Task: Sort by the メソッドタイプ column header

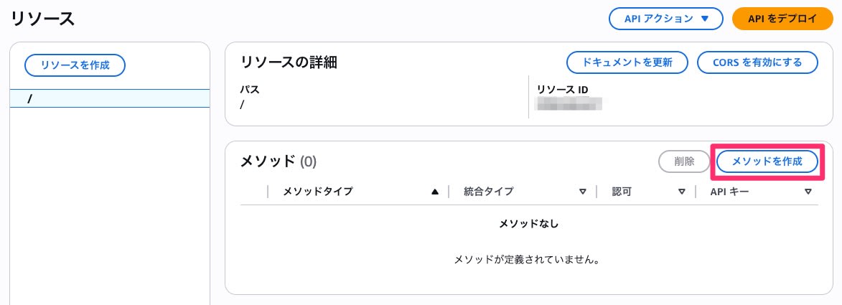Action: tap(318, 192)
